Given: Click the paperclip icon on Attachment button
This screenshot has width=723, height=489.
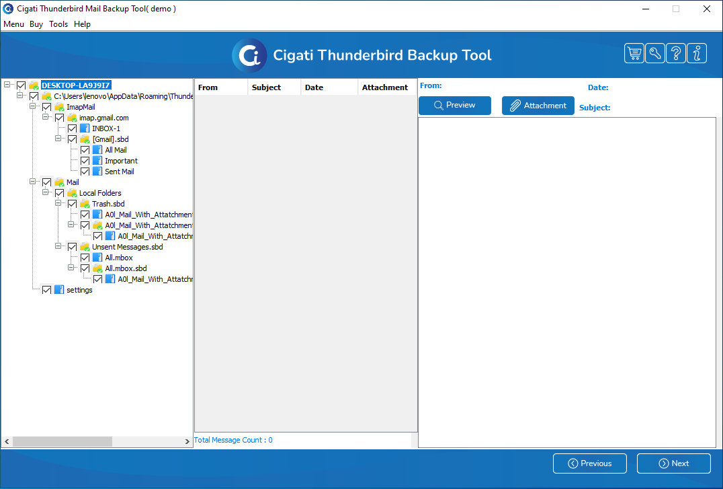Looking at the screenshot, I should tap(515, 106).
